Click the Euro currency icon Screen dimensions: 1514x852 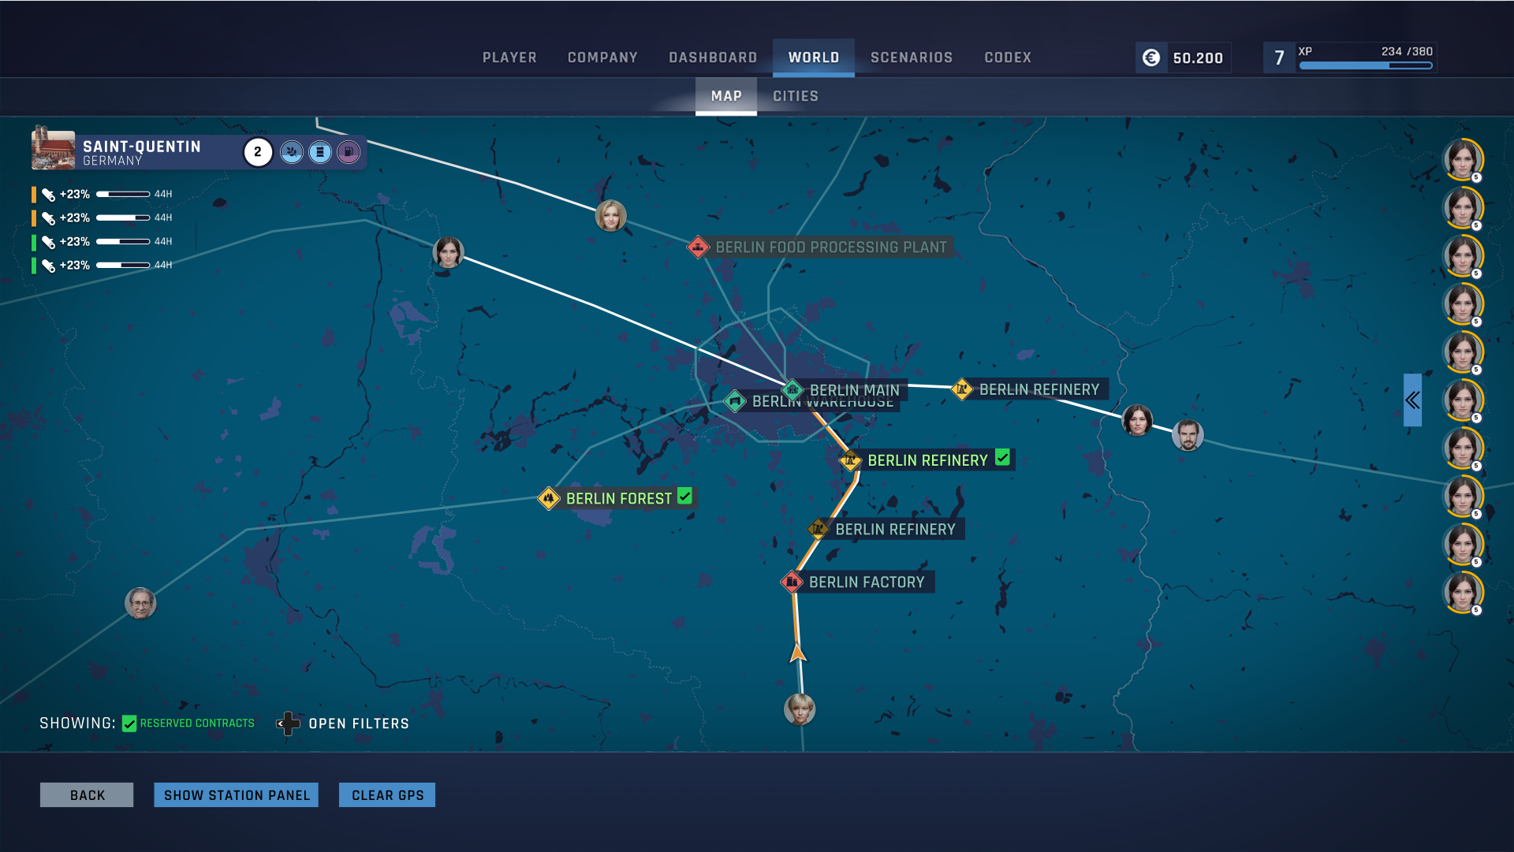click(x=1151, y=58)
